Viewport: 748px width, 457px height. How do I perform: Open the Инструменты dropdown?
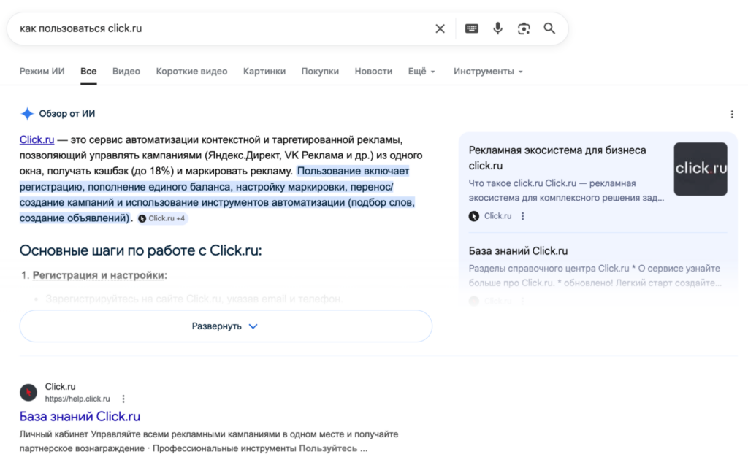pyautogui.click(x=485, y=72)
